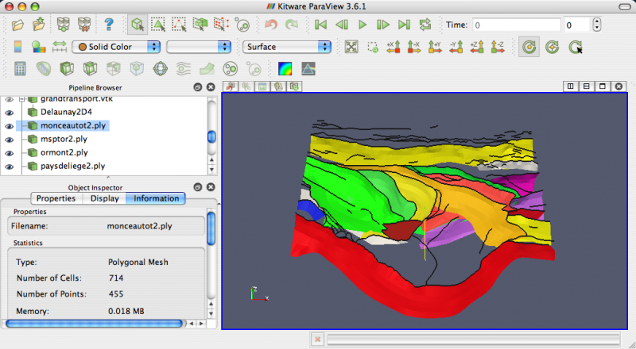The width and height of the screenshot is (636, 349).
Task: Click the Reset camera icon
Action: (x=351, y=47)
